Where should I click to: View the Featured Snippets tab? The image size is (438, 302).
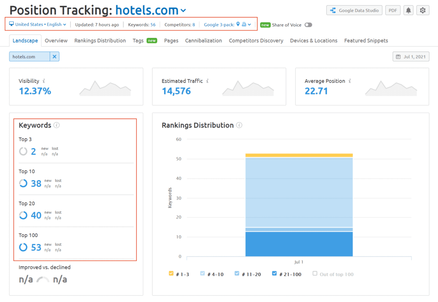tap(366, 41)
